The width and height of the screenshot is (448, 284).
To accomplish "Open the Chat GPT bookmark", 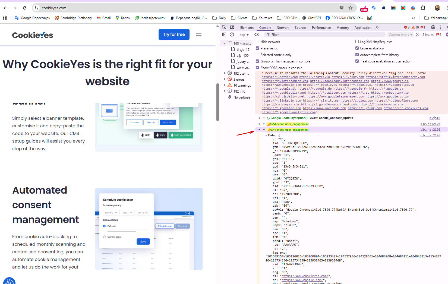I will (311, 18).
